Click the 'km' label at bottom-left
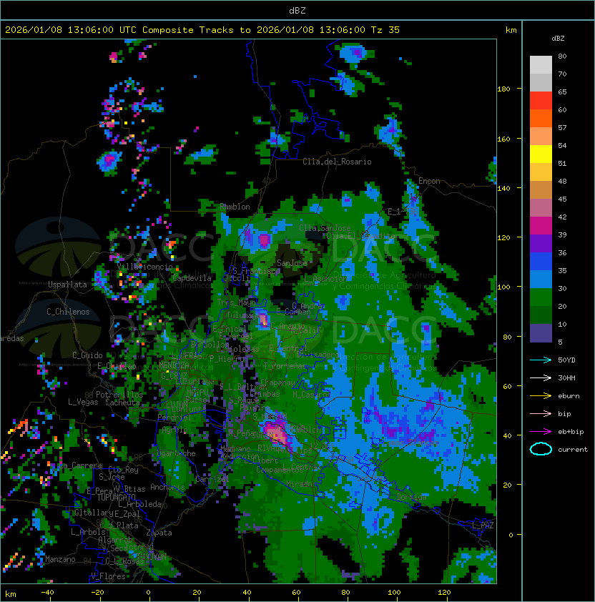The height and width of the screenshot is (602, 595). 11,594
